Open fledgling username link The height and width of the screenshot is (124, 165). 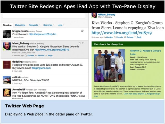point(18,62)
